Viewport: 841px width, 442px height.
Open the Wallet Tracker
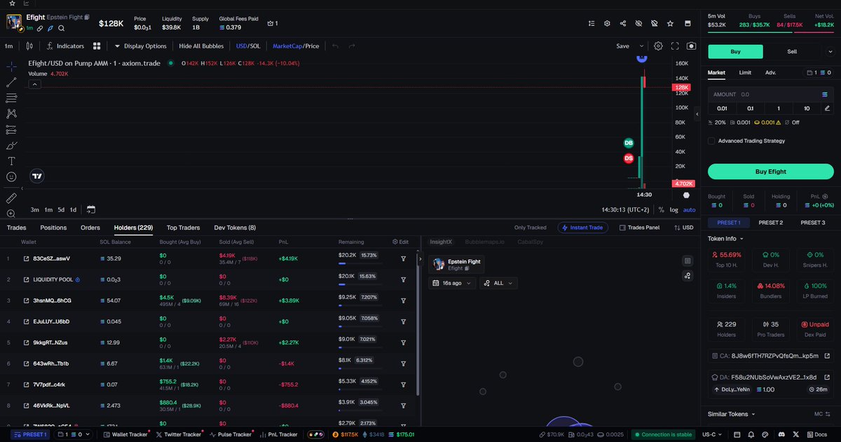coord(125,434)
